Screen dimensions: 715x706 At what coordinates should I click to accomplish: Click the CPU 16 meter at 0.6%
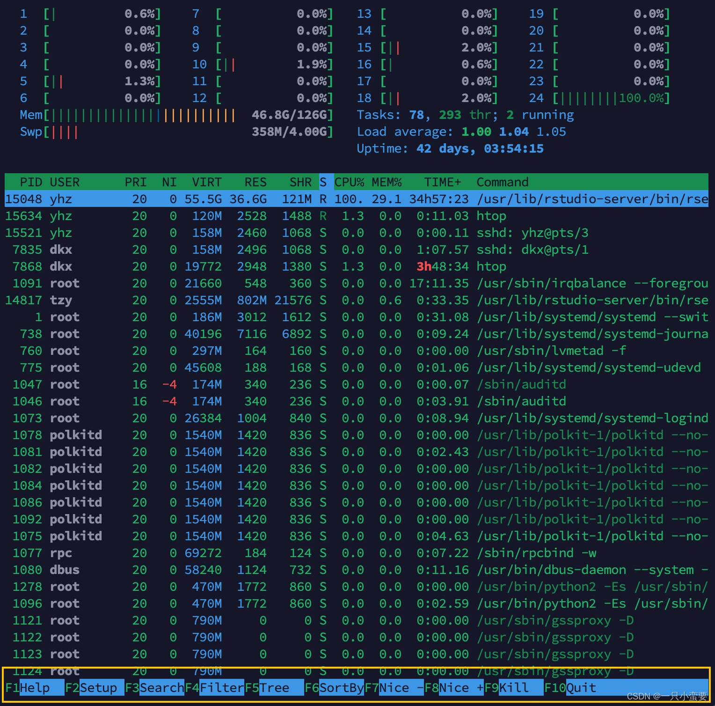(x=428, y=65)
